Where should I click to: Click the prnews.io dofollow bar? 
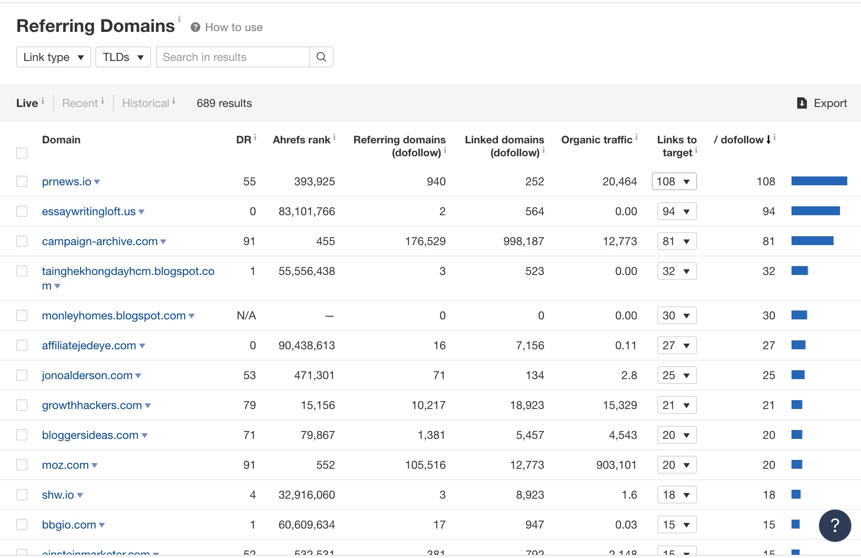819,181
